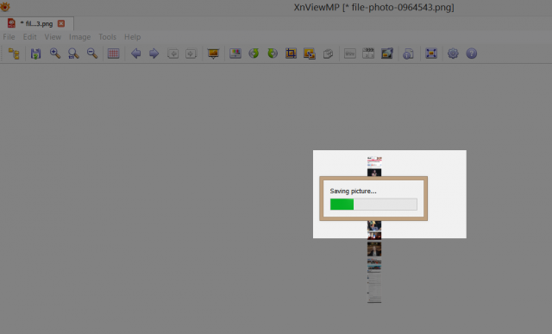Image resolution: width=552 pixels, height=334 pixels.
Task: Open Settings gear icon
Action: pos(453,54)
